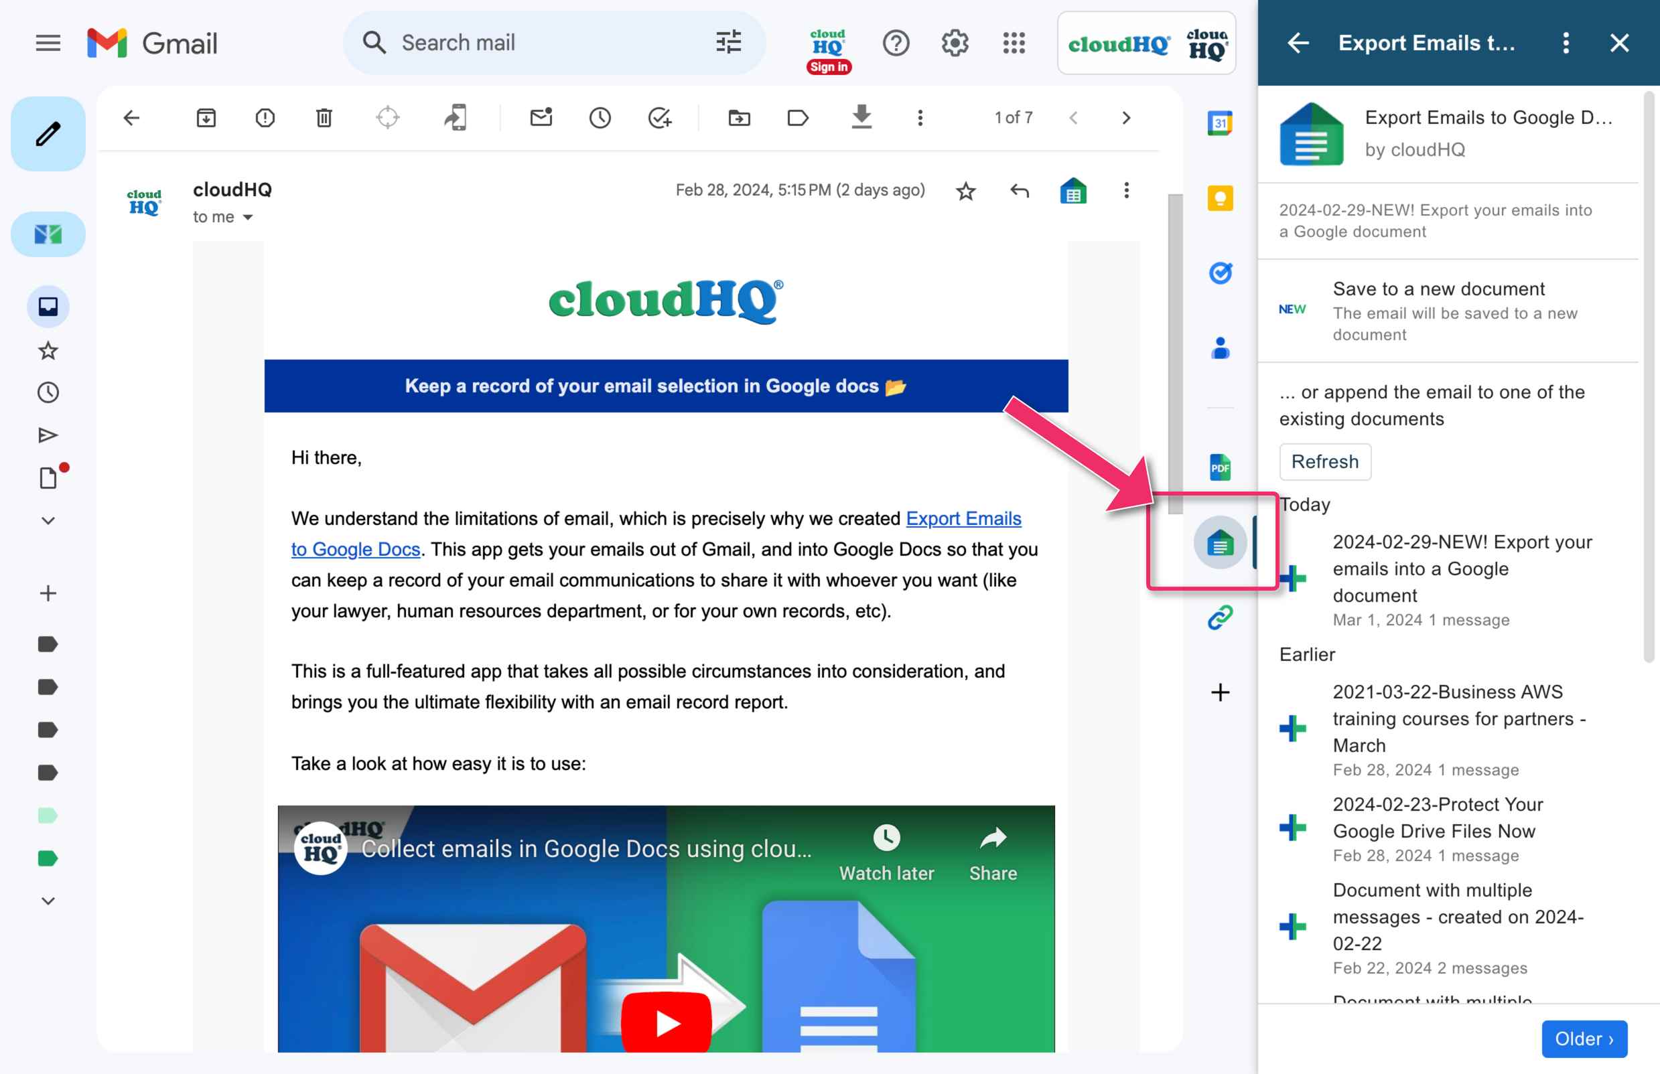Open Contacts side panel
1660x1074 pixels.
click(1220, 348)
